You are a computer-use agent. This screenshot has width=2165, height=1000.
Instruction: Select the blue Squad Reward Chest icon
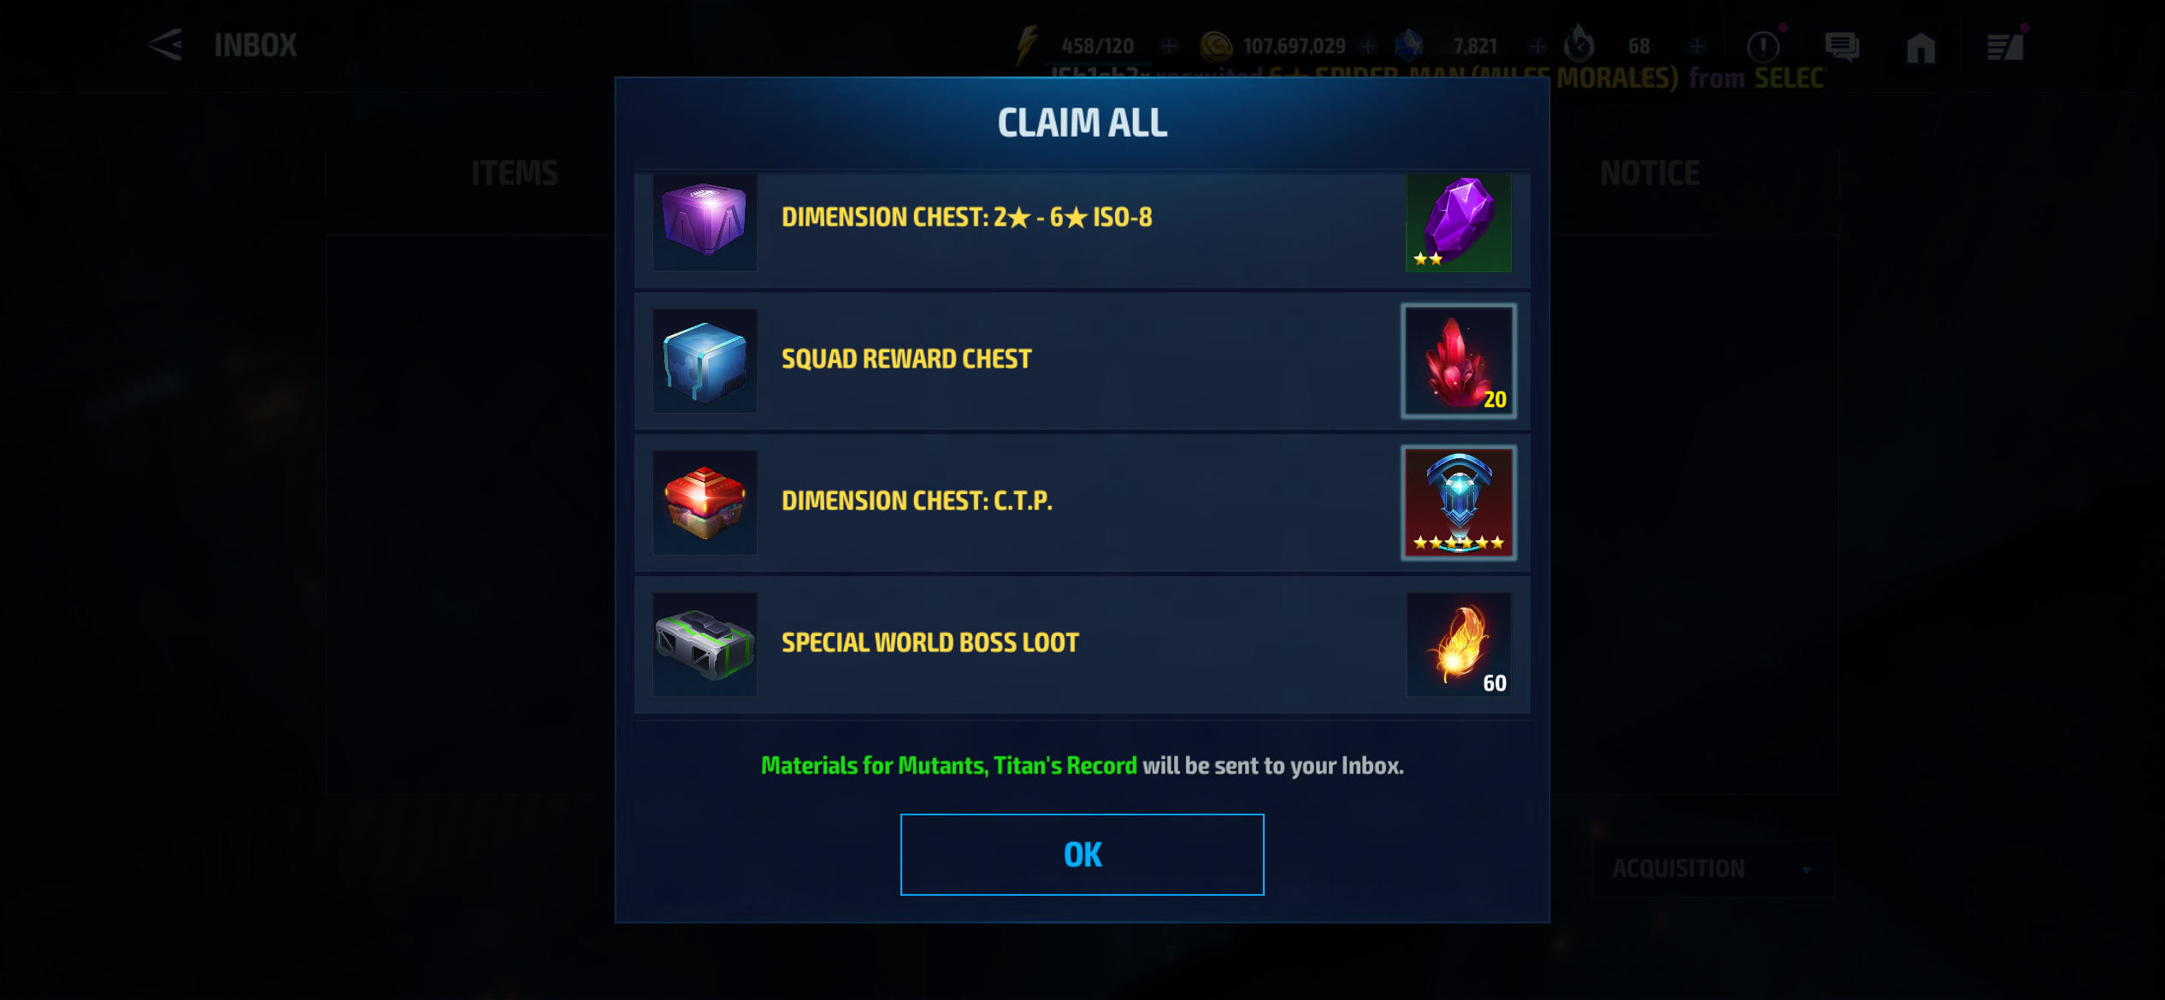(x=705, y=361)
